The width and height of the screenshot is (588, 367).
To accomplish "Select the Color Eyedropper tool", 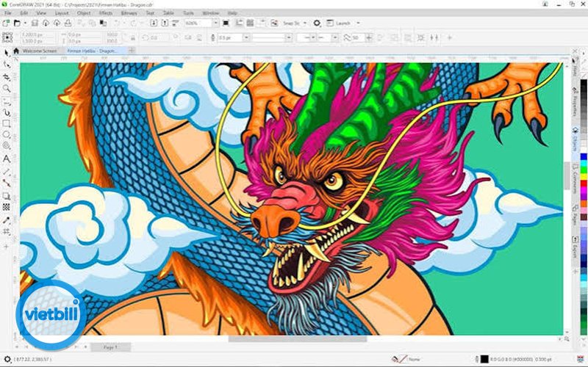I will coord(7,220).
